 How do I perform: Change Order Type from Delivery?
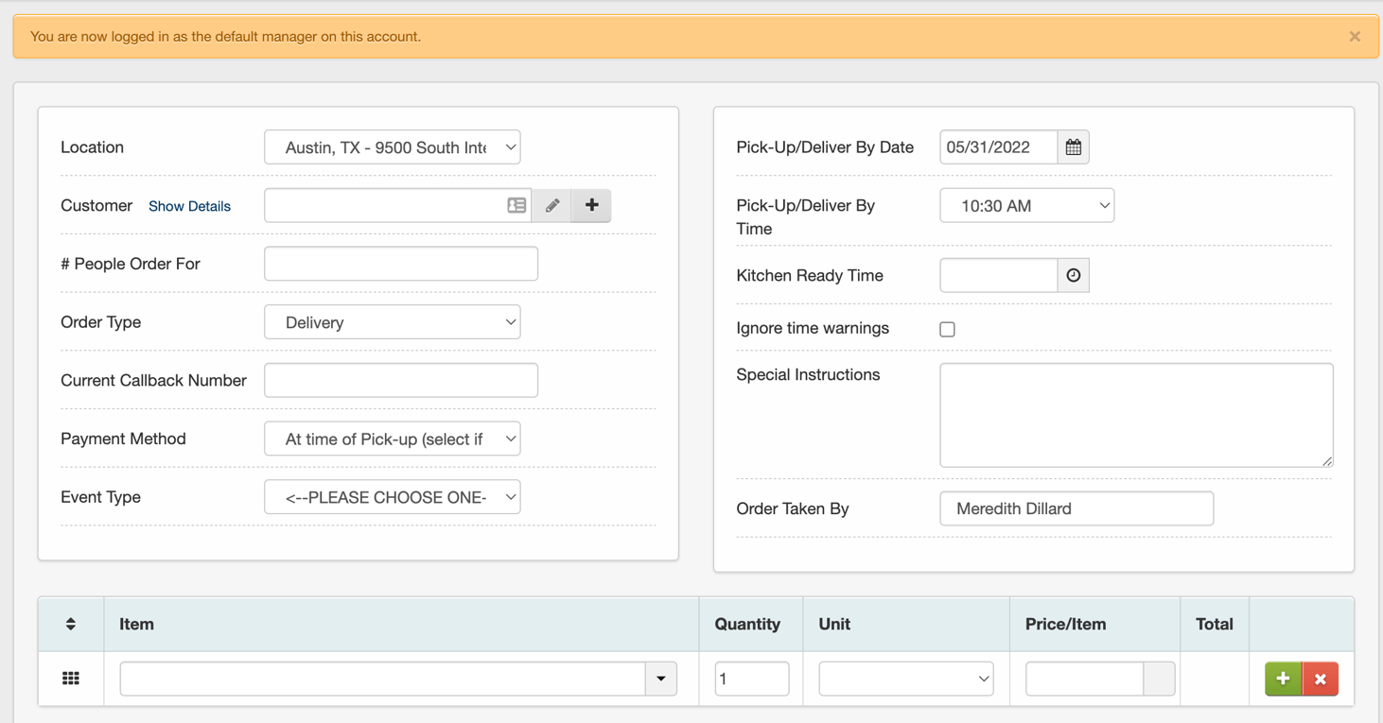click(x=392, y=322)
